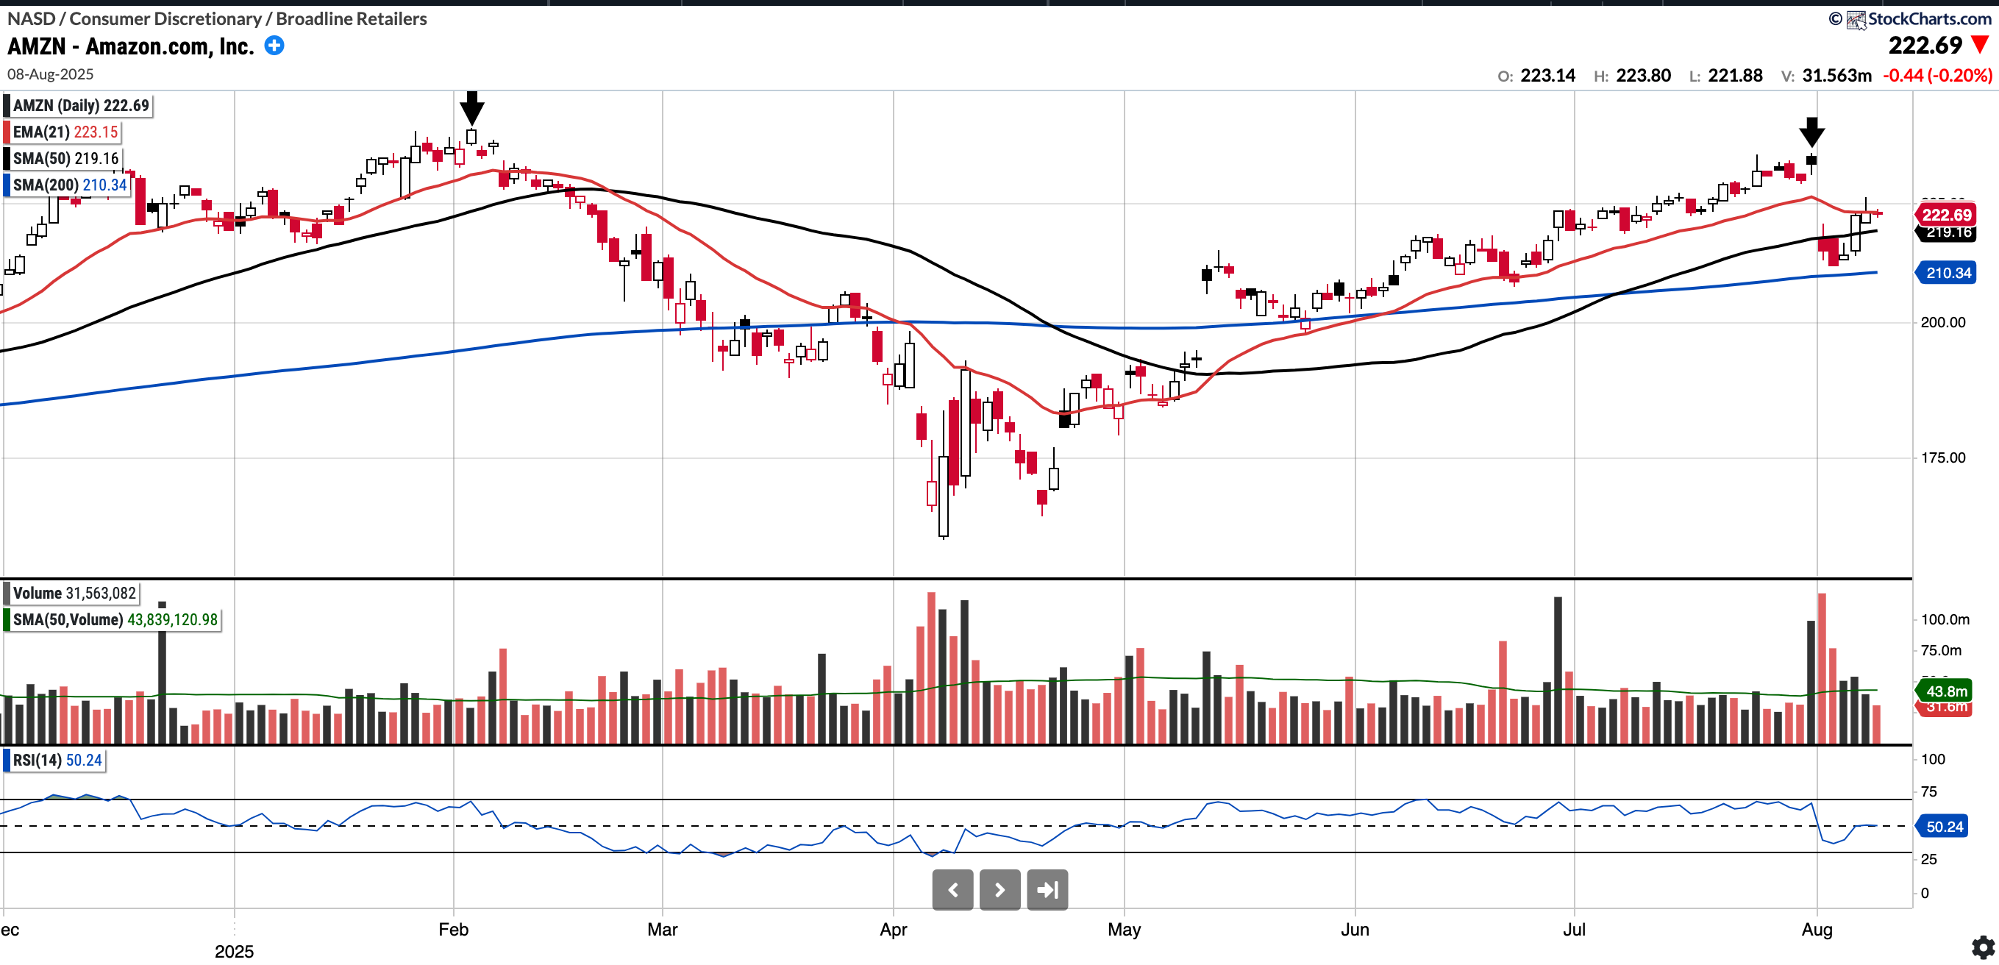The height and width of the screenshot is (965, 1999).
Task: Click the February black down-arrow annotation
Action: [x=471, y=108]
